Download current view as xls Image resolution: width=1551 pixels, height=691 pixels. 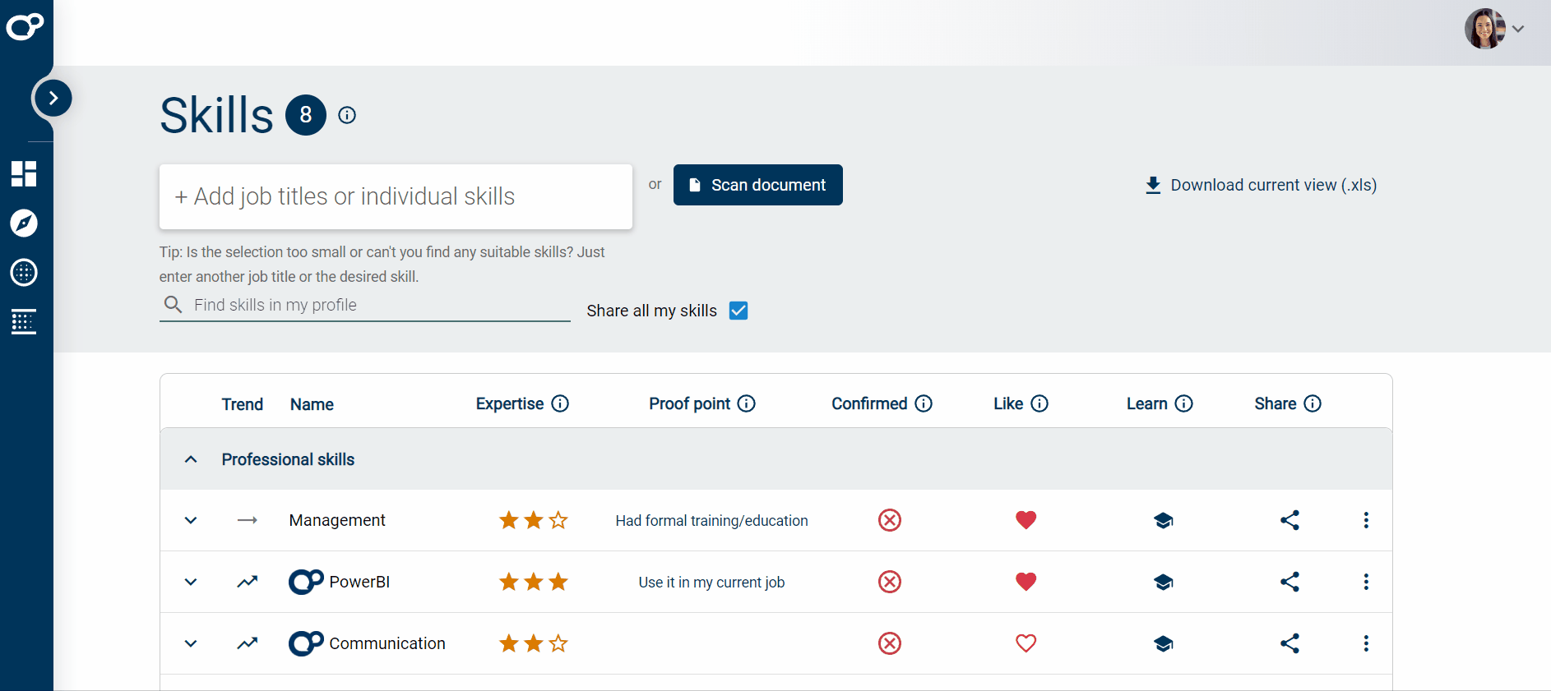click(x=1261, y=185)
